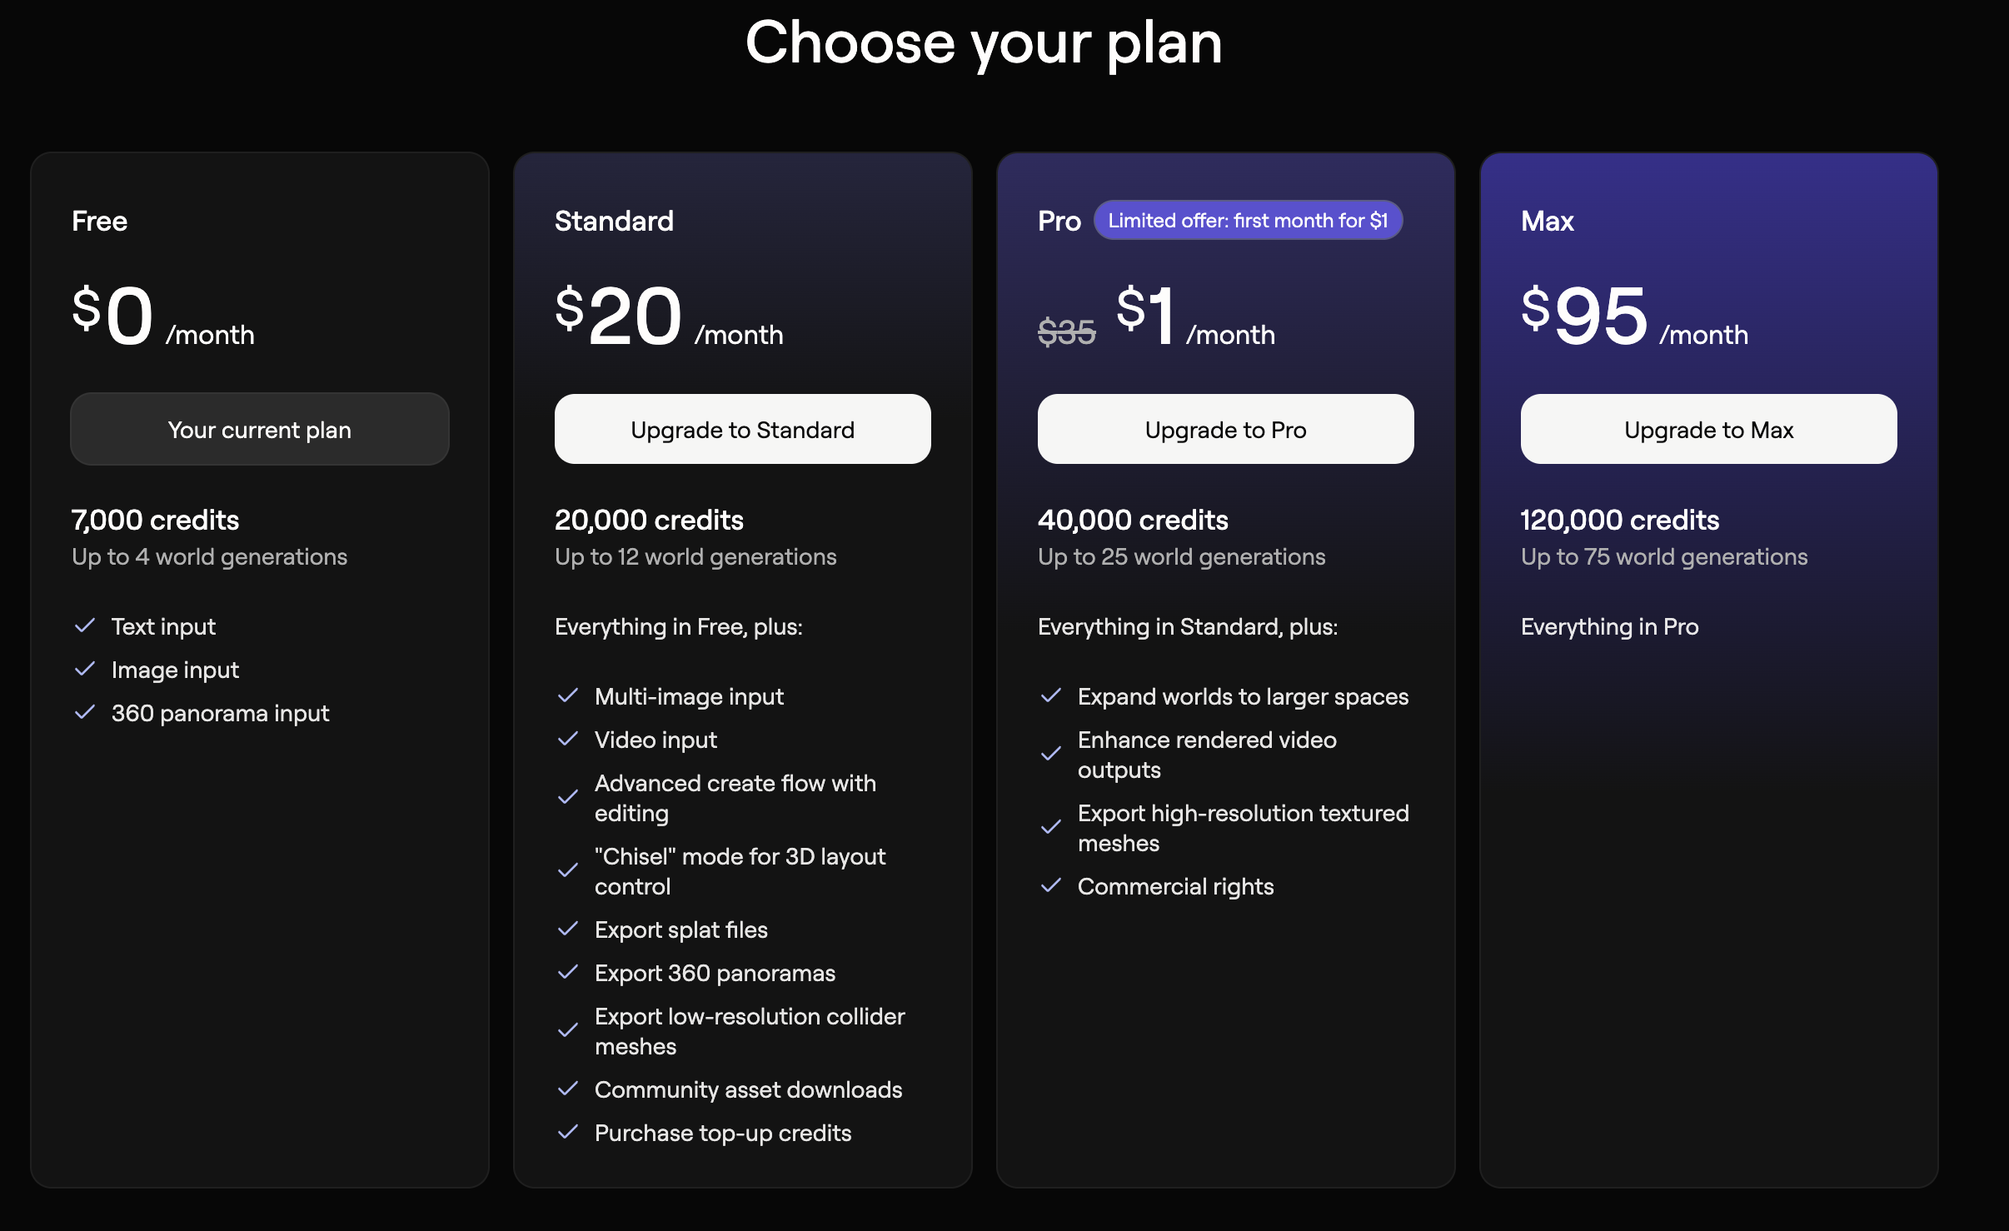The image size is (2009, 1231).
Task: Click the checkmark next to 360 panorama input
Action: tap(85, 712)
